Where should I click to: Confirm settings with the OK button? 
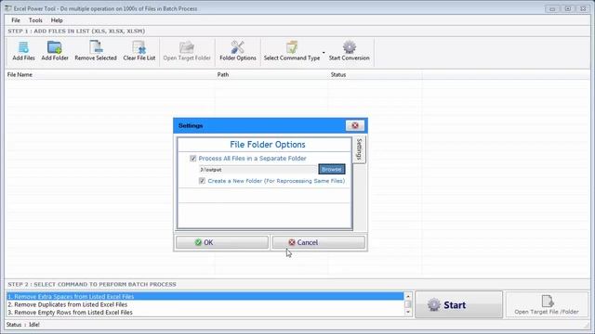click(222, 242)
